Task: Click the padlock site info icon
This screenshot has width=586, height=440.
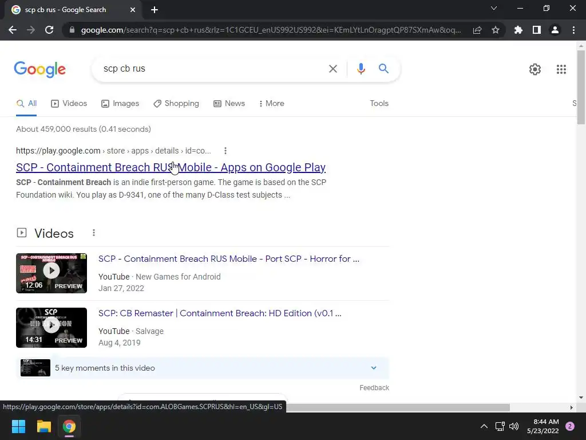Action: coord(72,30)
